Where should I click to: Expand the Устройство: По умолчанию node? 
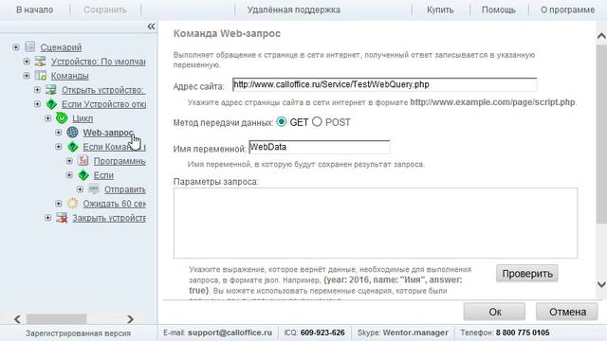click(27, 61)
